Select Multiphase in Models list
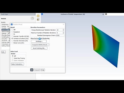The height and width of the screenshot is (93, 124). (x=6, y=25)
